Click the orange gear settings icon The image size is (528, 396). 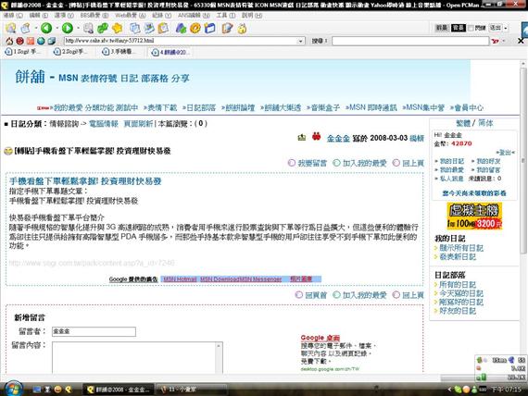pos(195,28)
